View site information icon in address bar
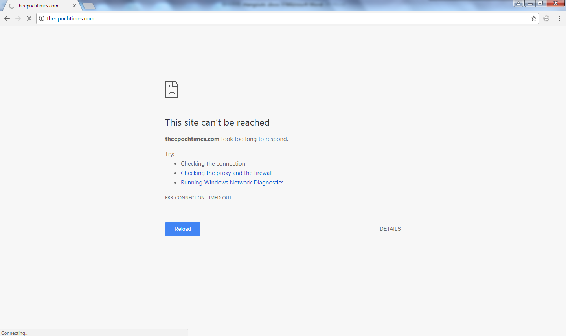The image size is (566, 336). (42, 18)
